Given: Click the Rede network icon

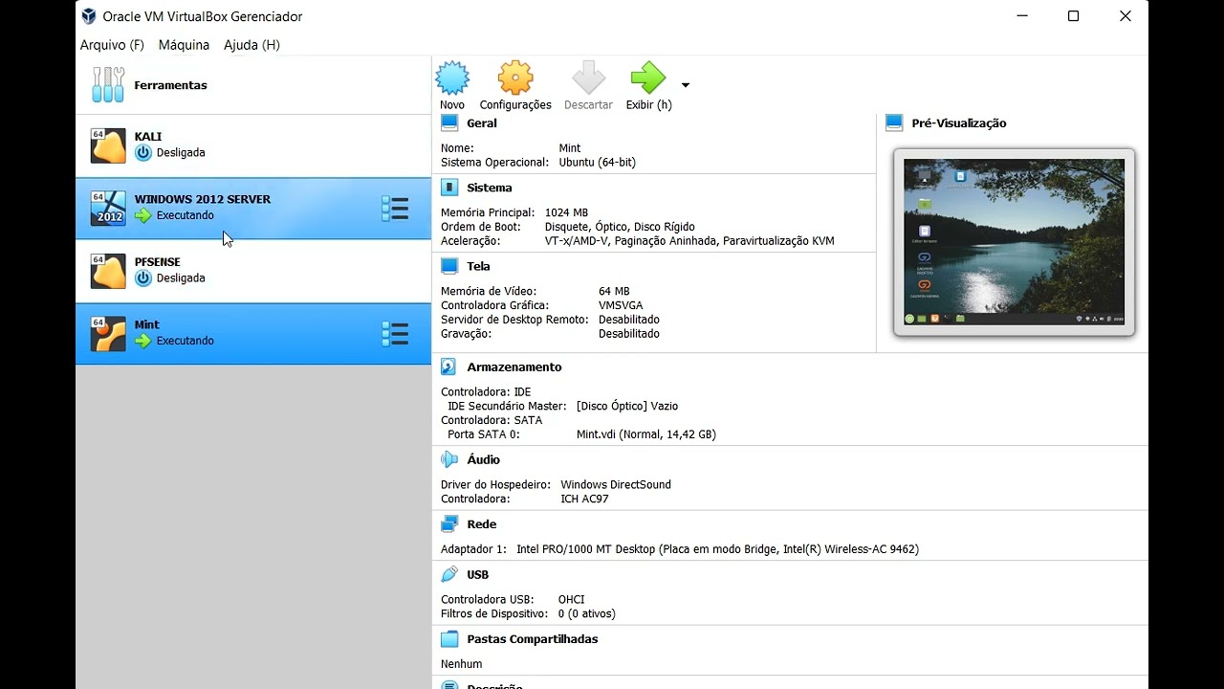Looking at the screenshot, I should coord(449,523).
